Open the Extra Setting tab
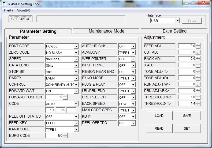This screenshot has width=212, height=148. tap(174, 31)
